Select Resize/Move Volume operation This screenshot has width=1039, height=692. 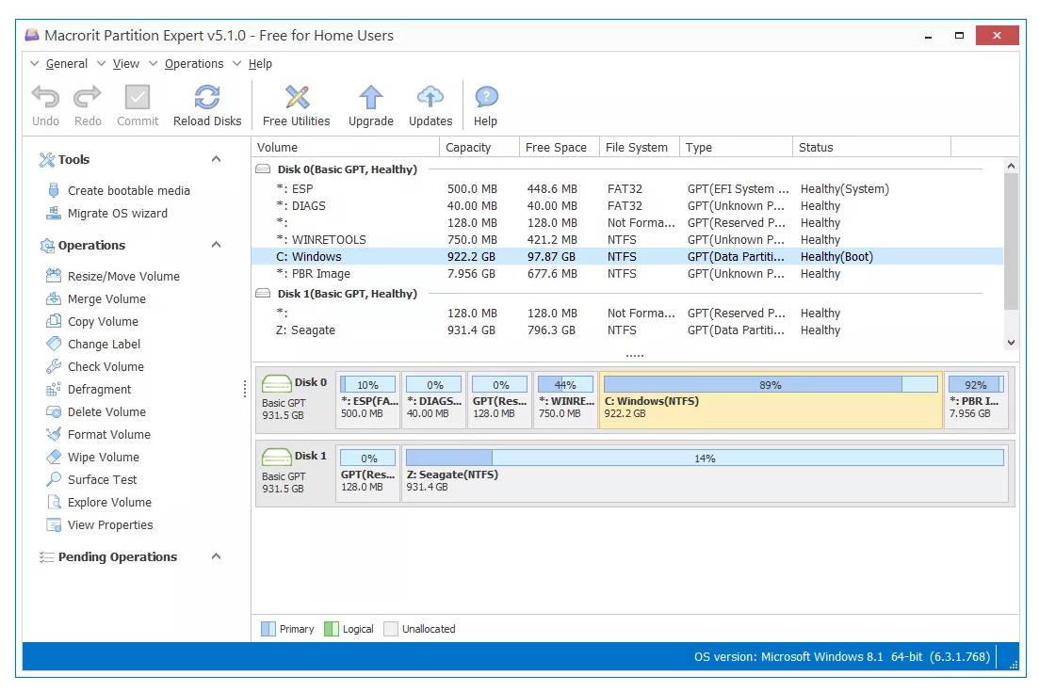coord(123,276)
